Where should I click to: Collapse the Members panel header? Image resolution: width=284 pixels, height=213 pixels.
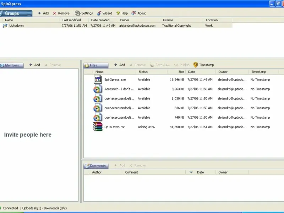[x=12, y=65]
